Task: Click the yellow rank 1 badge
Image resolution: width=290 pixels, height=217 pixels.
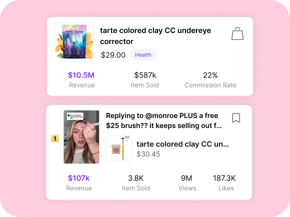Action: 55,138
